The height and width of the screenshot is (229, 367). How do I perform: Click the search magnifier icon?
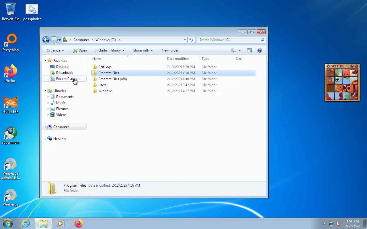262,40
